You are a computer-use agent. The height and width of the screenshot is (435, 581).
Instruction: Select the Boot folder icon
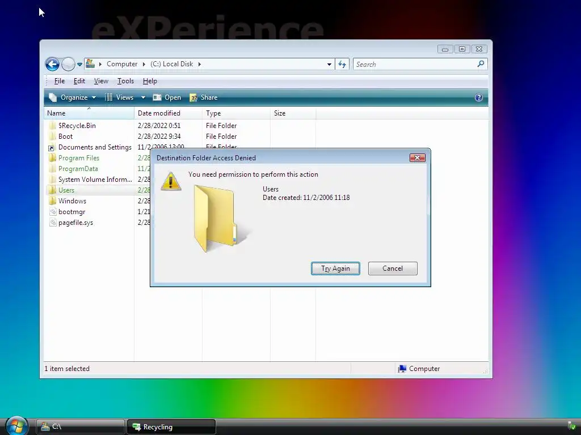point(52,137)
